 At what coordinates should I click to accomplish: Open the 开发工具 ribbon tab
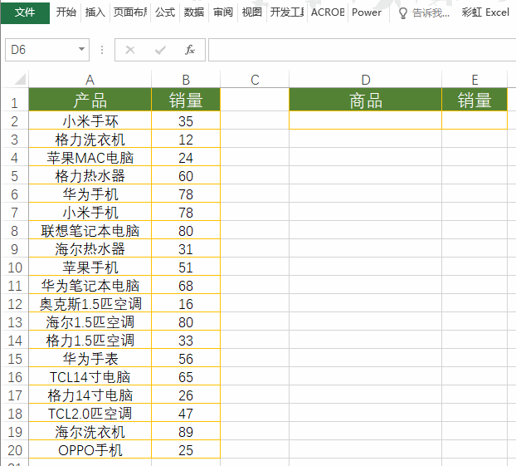coord(287,12)
